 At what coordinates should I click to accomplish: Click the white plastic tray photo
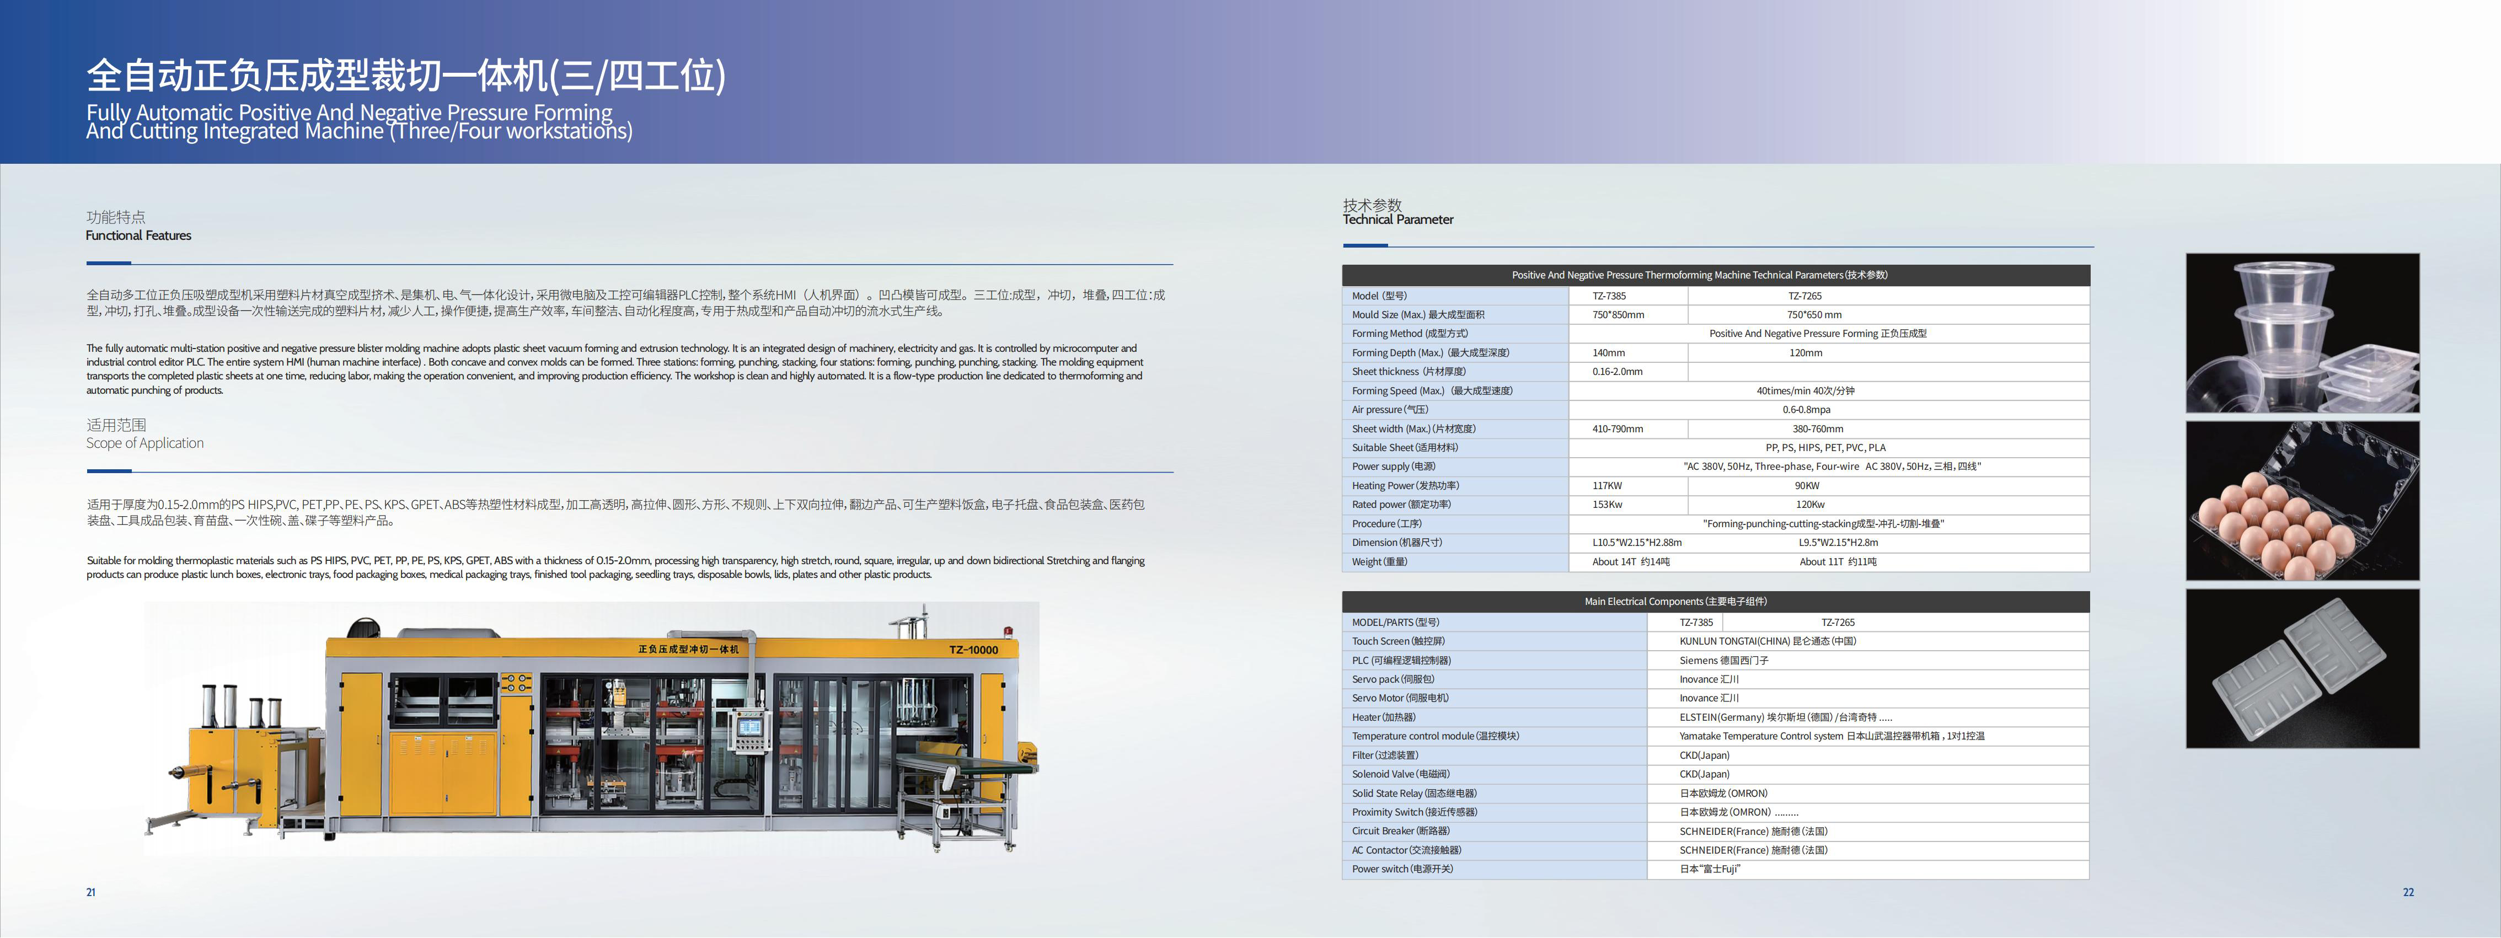2302,669
